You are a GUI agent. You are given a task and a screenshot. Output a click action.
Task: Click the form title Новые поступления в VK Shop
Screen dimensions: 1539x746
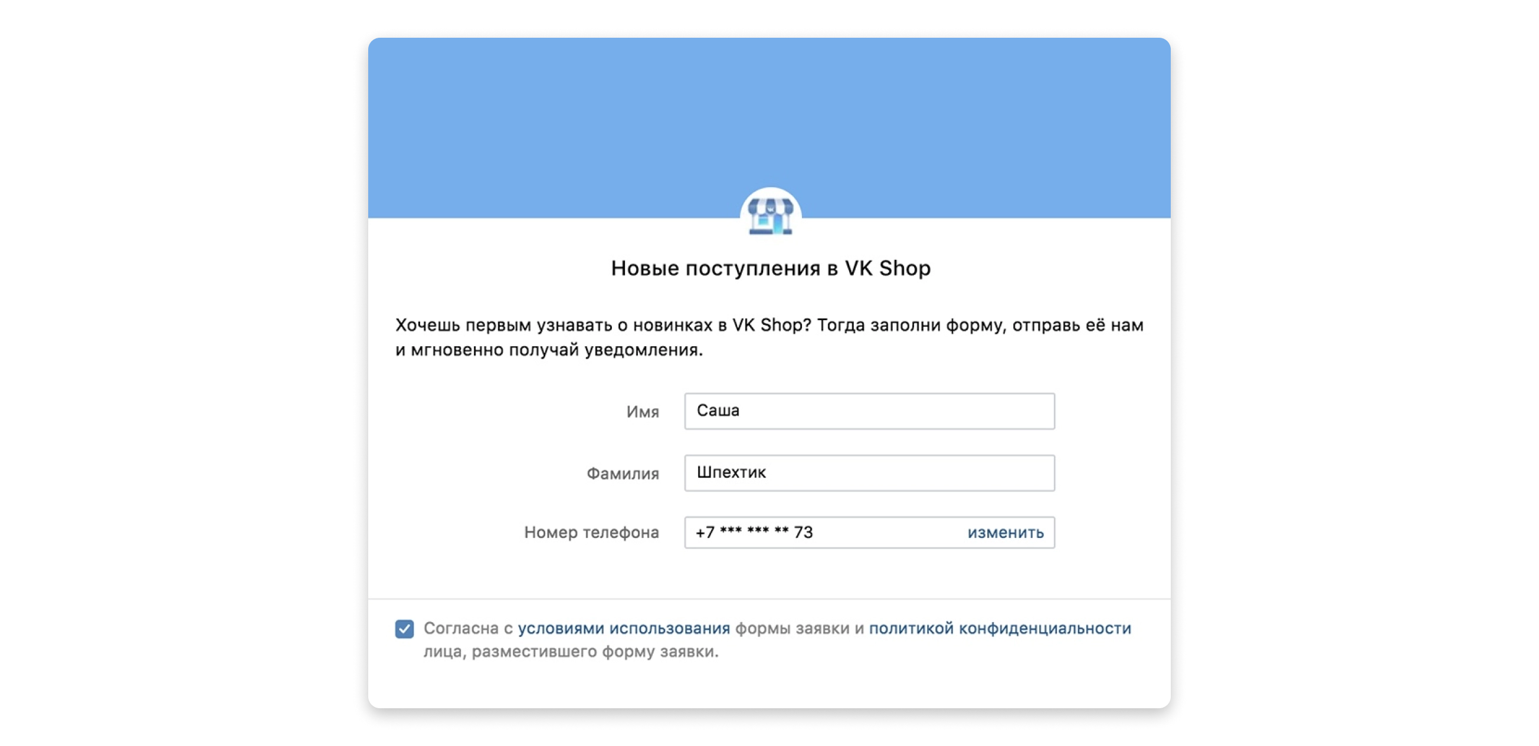769,268
